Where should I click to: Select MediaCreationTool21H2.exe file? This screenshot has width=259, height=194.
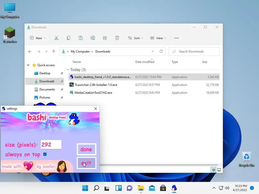pyautogui.click(x=144, y=93)
